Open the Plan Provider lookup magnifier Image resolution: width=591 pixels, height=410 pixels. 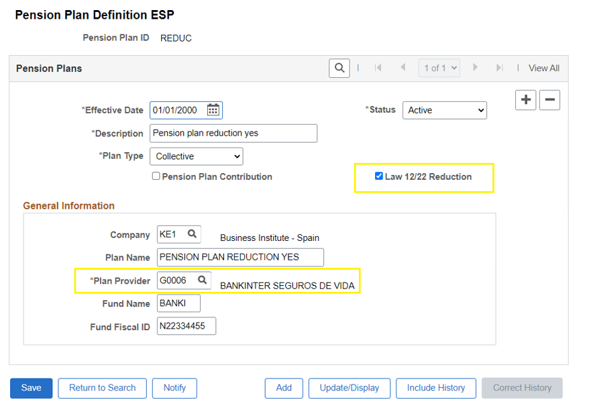(x=201, y=280)
